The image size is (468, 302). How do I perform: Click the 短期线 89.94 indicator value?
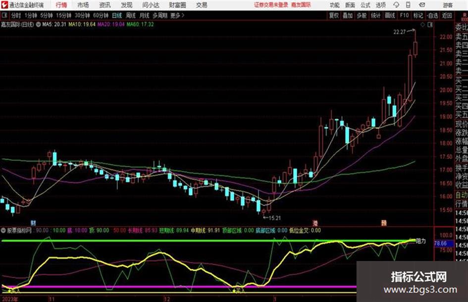click(x=174, y=231)
